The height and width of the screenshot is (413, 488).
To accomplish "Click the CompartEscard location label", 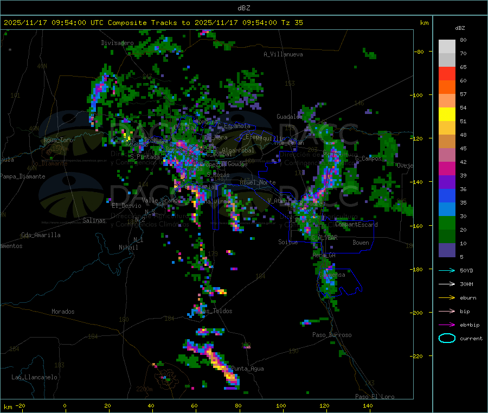I will point(356,225).
